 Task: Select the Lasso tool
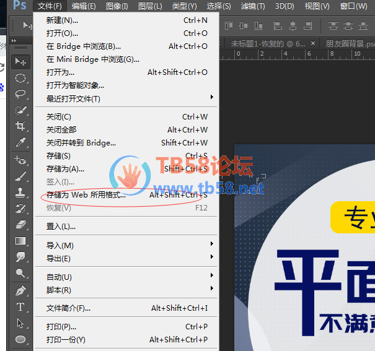pyautogui.click(x=20, y=94)
